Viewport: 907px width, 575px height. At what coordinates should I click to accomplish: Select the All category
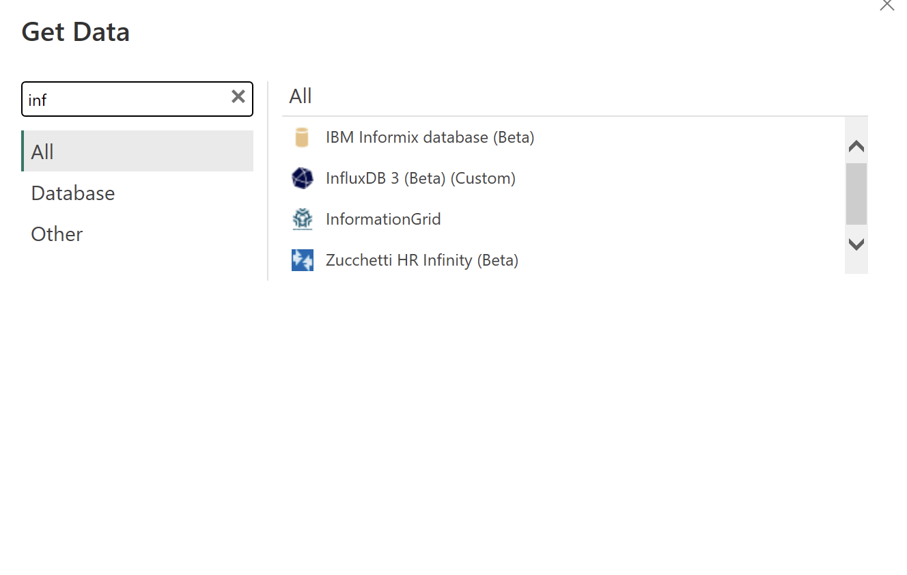[137, 151]
